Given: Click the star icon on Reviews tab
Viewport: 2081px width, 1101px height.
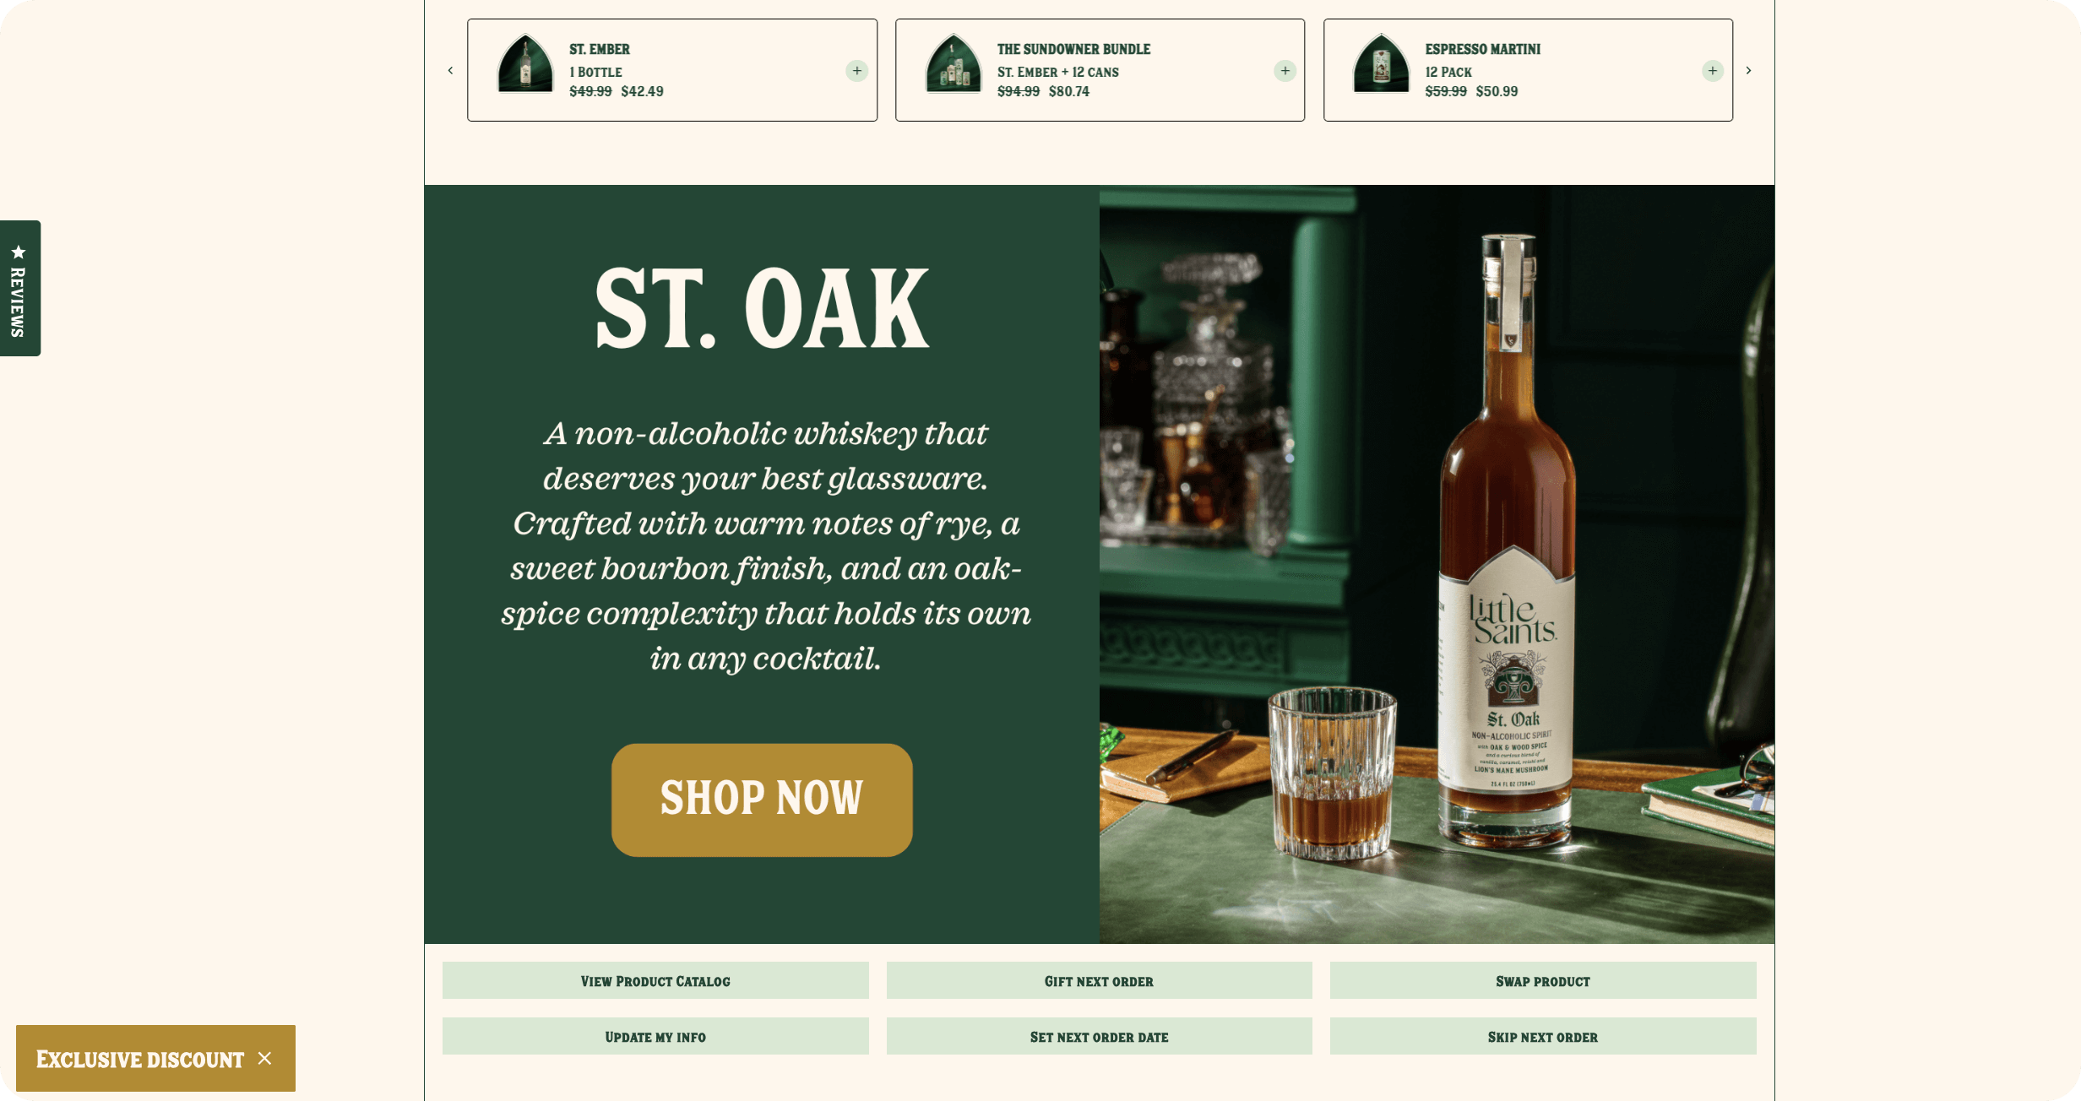Looking at the screenshot, I should point(19,252).
